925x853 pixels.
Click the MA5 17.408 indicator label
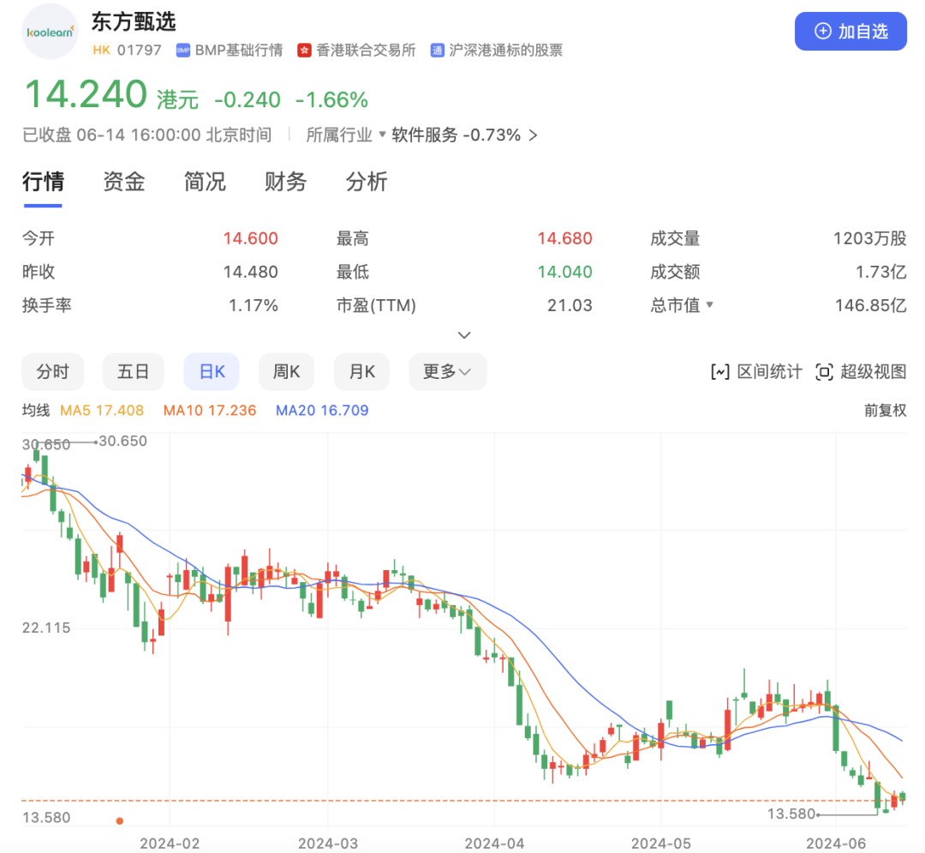click(101, 411)
